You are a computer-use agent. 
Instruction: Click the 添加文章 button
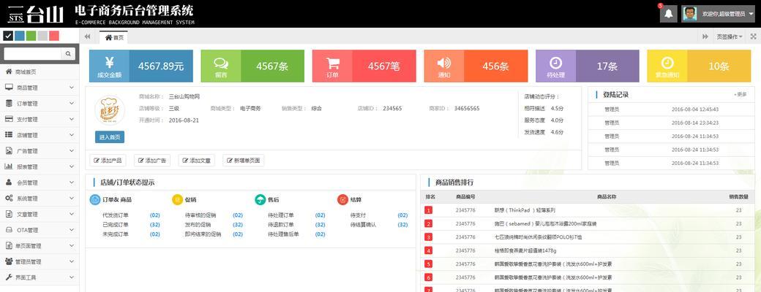(x=197, y=161)
